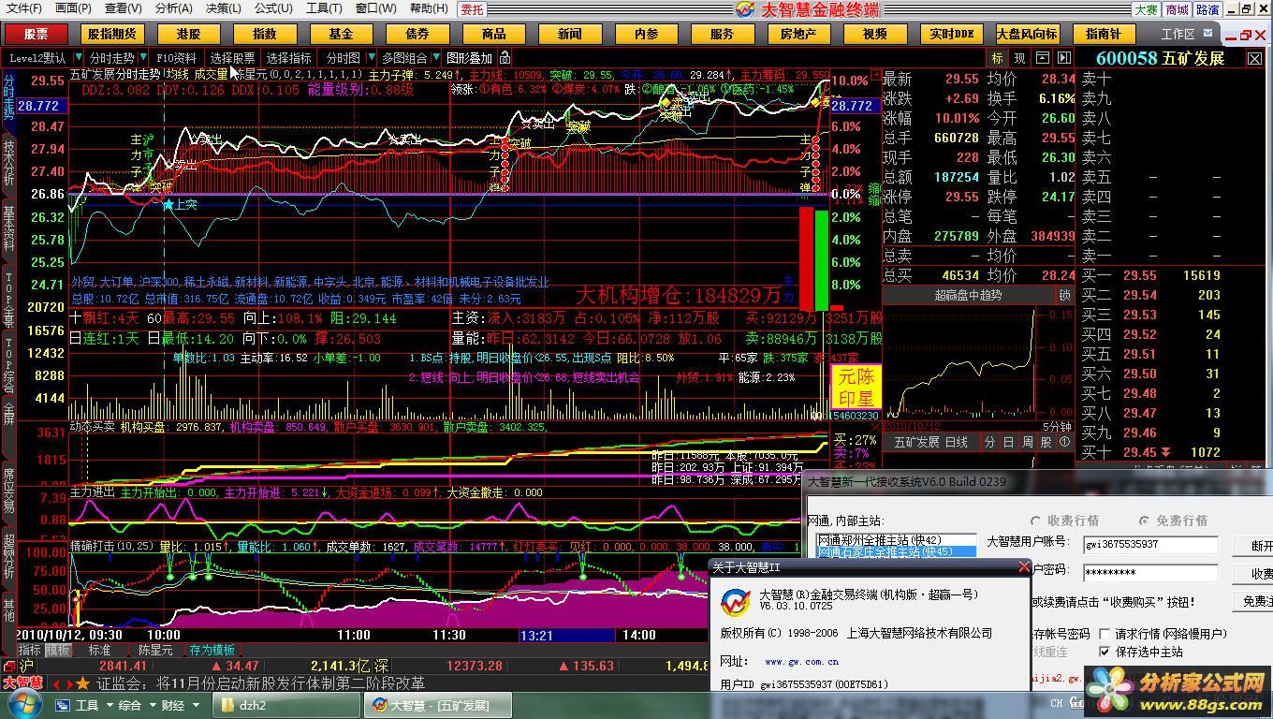Select the 日 period tab in mini chart
This screenshot has height=719, width=1273.
tap(1008, 442)
